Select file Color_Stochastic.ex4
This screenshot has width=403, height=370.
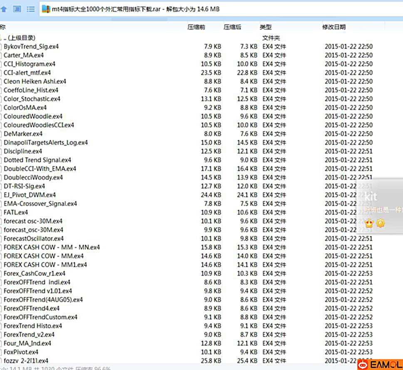tap(32, 99)
